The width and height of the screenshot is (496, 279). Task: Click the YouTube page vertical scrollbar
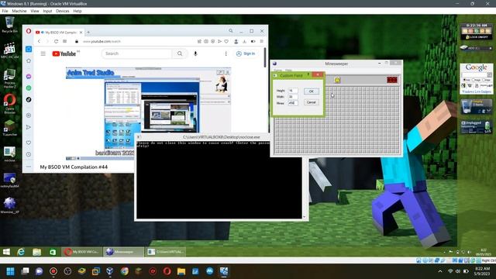(265, 57)
